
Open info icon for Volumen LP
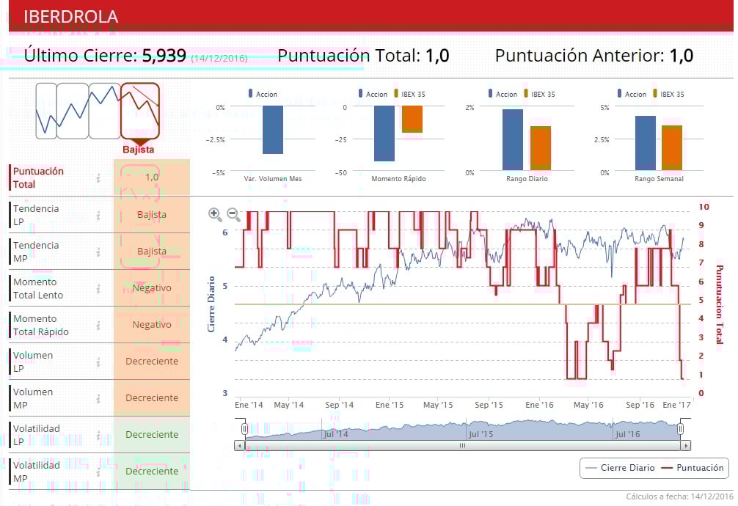pyautogui.click(x=98, y=362)
